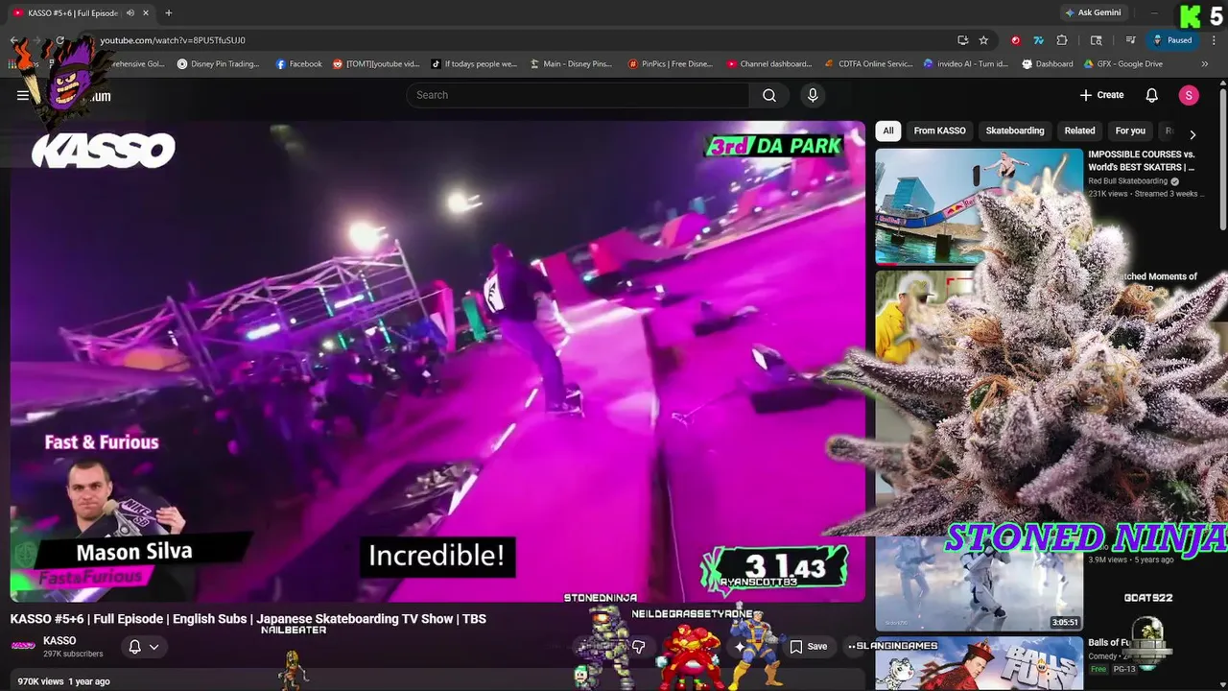The width and height of the screenshot is (1228, 691).
Task: Click the browser address bar URL
Action: click(x=173, y=40)
